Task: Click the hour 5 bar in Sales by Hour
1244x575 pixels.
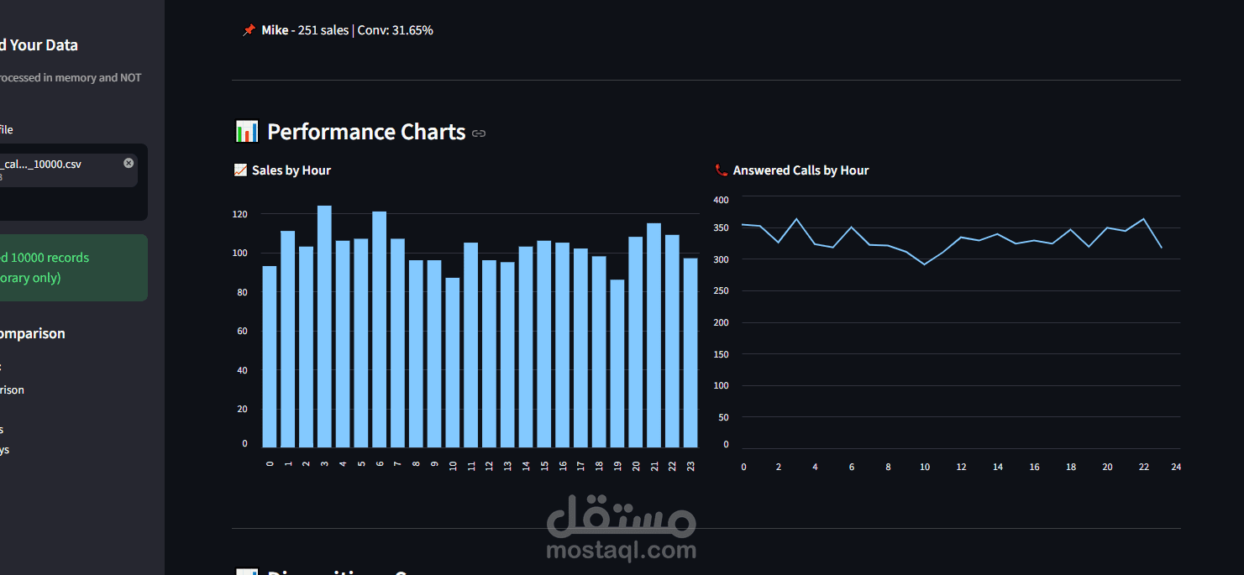Action: (x=361, y=343)
